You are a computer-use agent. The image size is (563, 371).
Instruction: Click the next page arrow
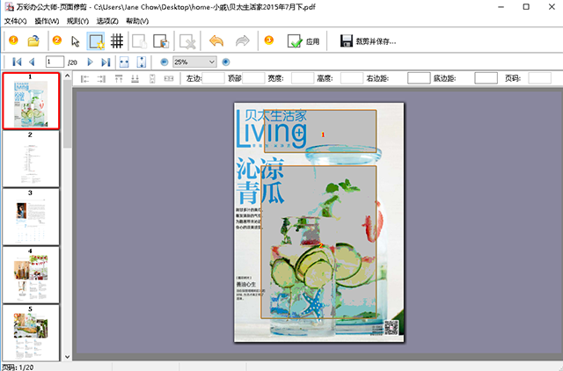(x=90, y=62)
